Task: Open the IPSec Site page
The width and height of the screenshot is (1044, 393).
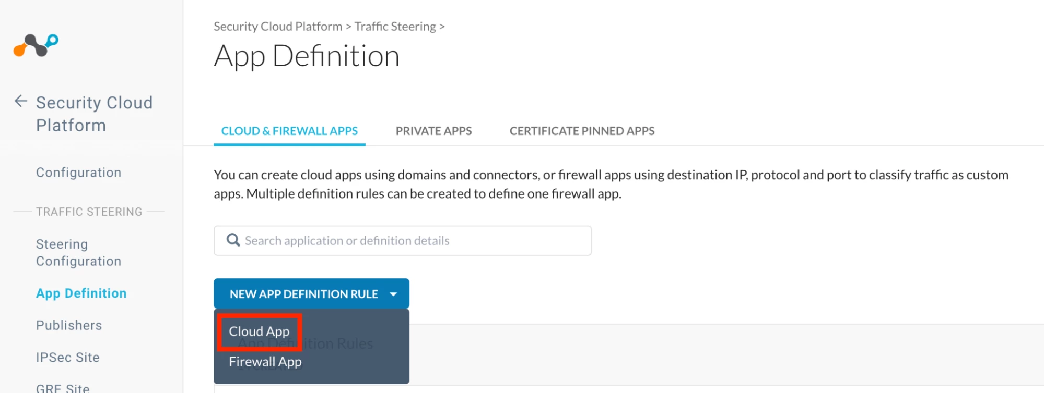Action: (x=67, y=358)
